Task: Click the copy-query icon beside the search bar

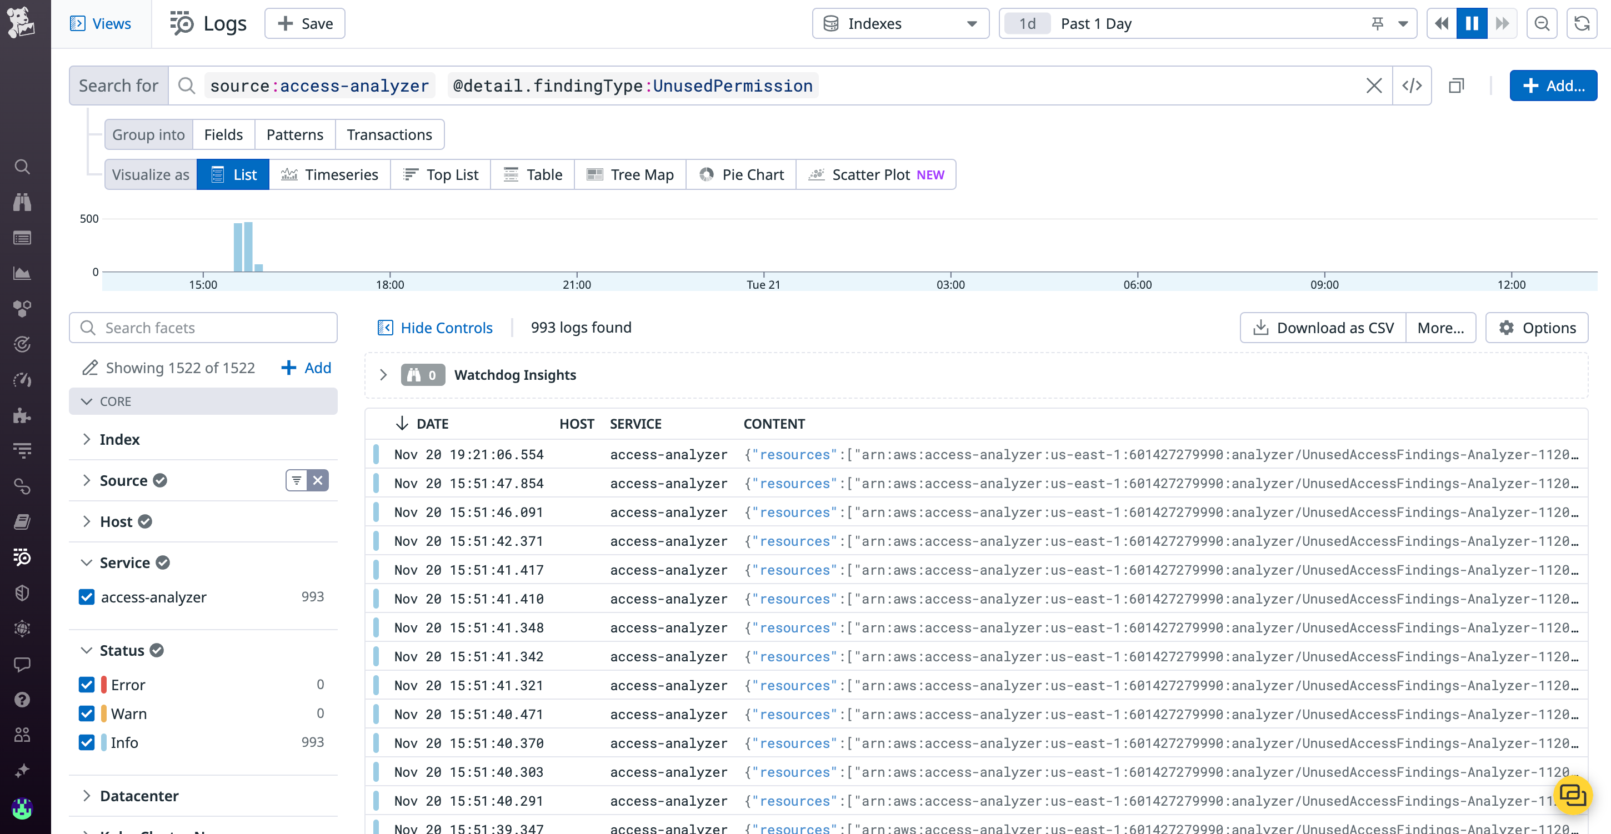Action: [1457, 85]
